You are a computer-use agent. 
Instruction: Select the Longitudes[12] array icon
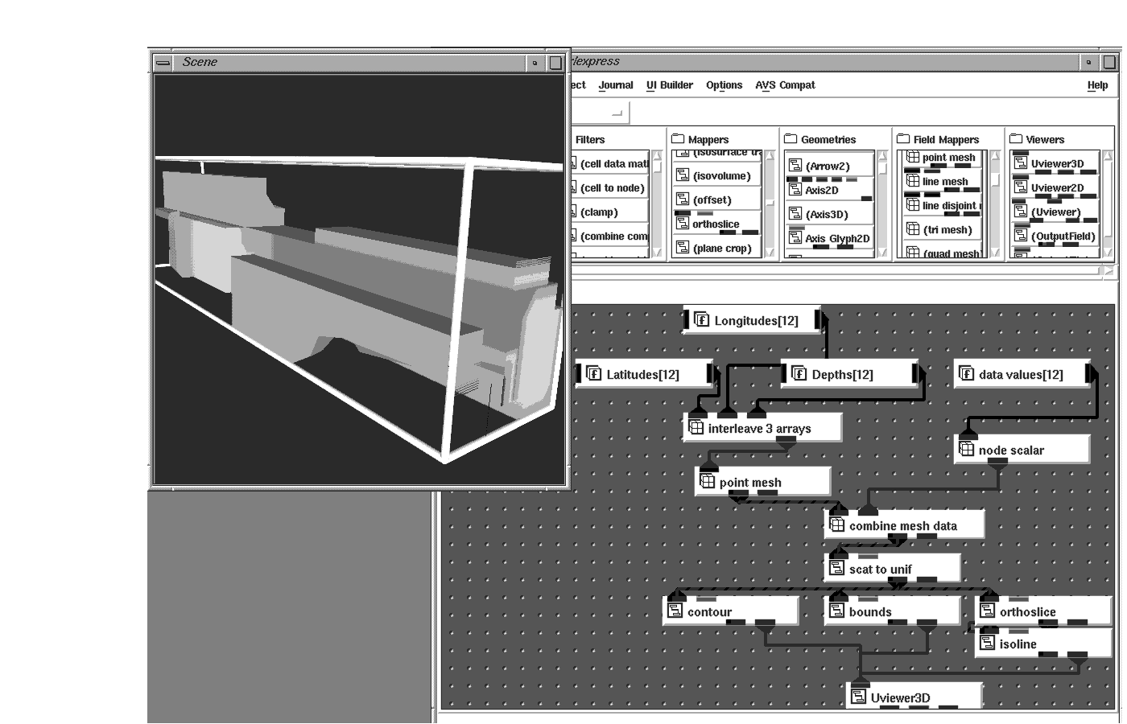tap(701, 320)
